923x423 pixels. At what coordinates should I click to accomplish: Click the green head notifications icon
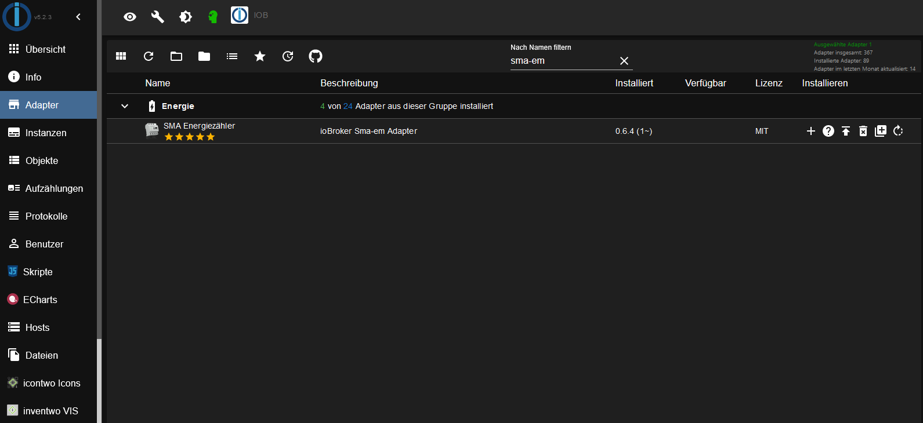pos(213,17)
